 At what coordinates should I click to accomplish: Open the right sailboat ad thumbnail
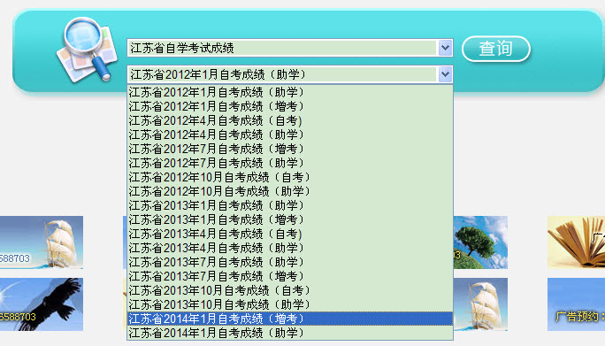(480, 304)
